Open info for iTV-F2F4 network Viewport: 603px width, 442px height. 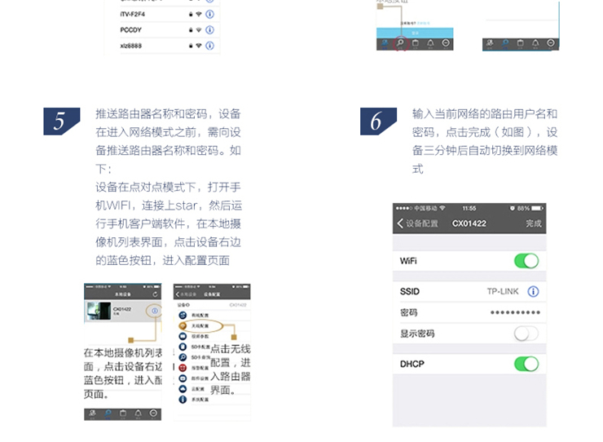point(209,14)
